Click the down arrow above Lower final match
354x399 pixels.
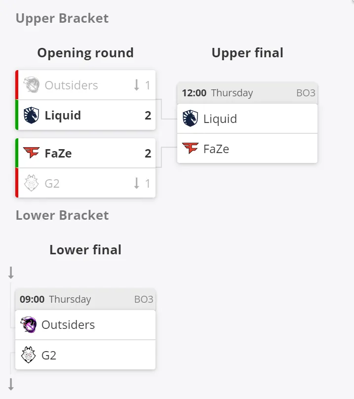click(11, 273)
